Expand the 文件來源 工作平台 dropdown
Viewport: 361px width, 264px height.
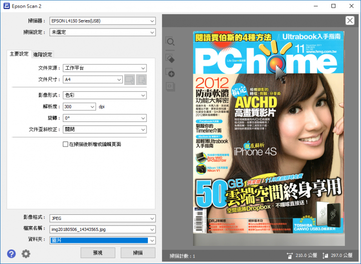(104, 68)
